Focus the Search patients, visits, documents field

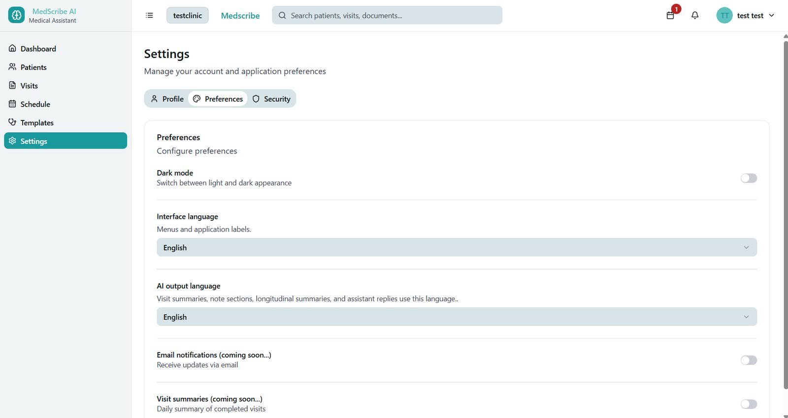(387, 15)
